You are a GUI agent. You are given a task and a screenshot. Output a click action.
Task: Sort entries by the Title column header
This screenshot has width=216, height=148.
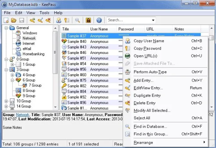tap(74, 29)
